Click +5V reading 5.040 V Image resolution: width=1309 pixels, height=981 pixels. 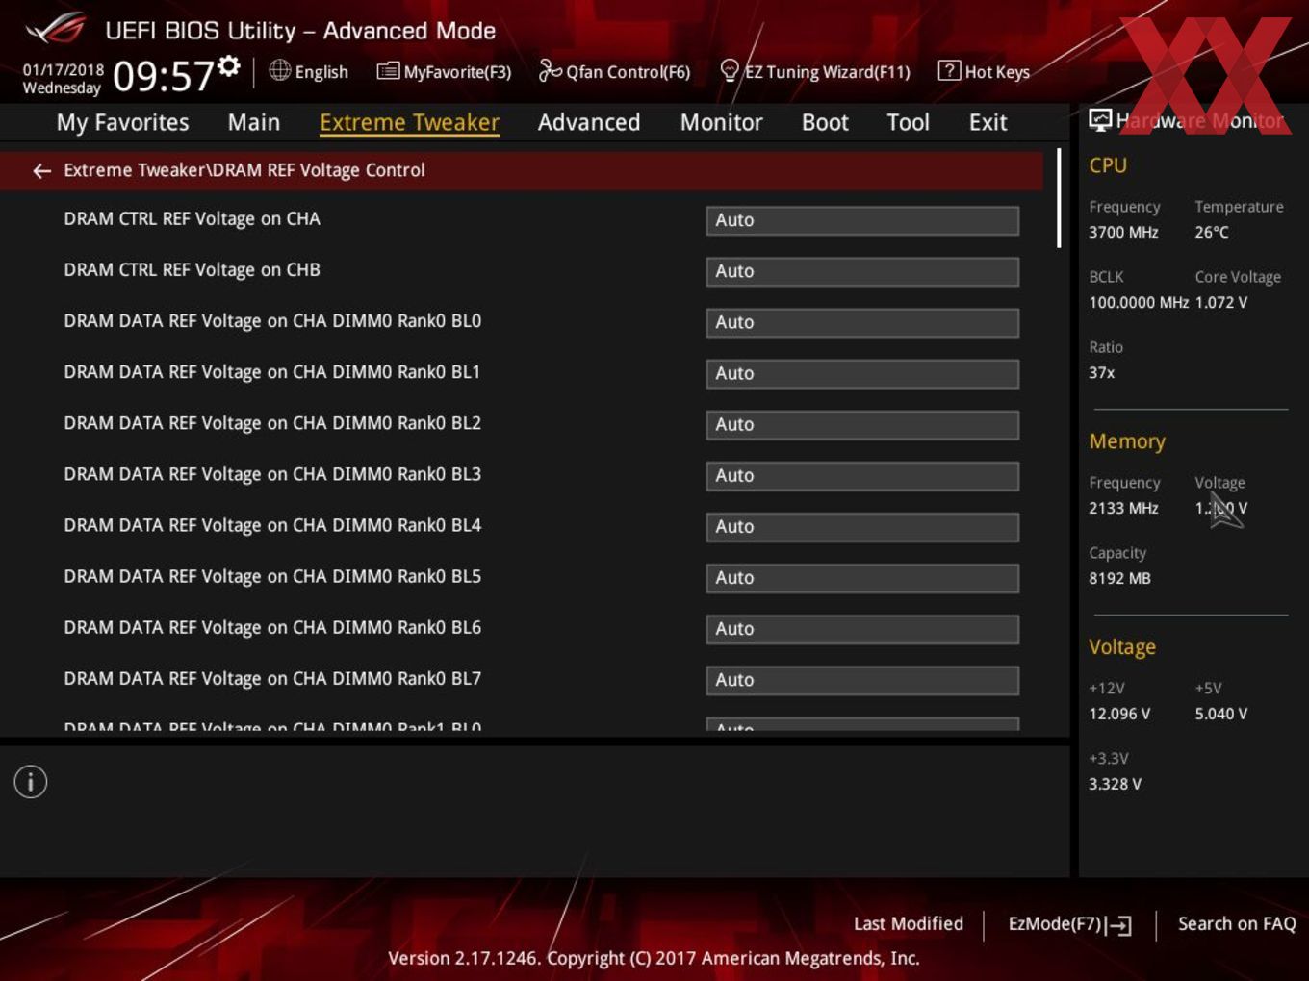pos(1221,714)
